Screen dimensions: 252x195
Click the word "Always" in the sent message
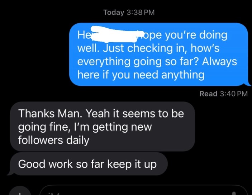[219, 62]
